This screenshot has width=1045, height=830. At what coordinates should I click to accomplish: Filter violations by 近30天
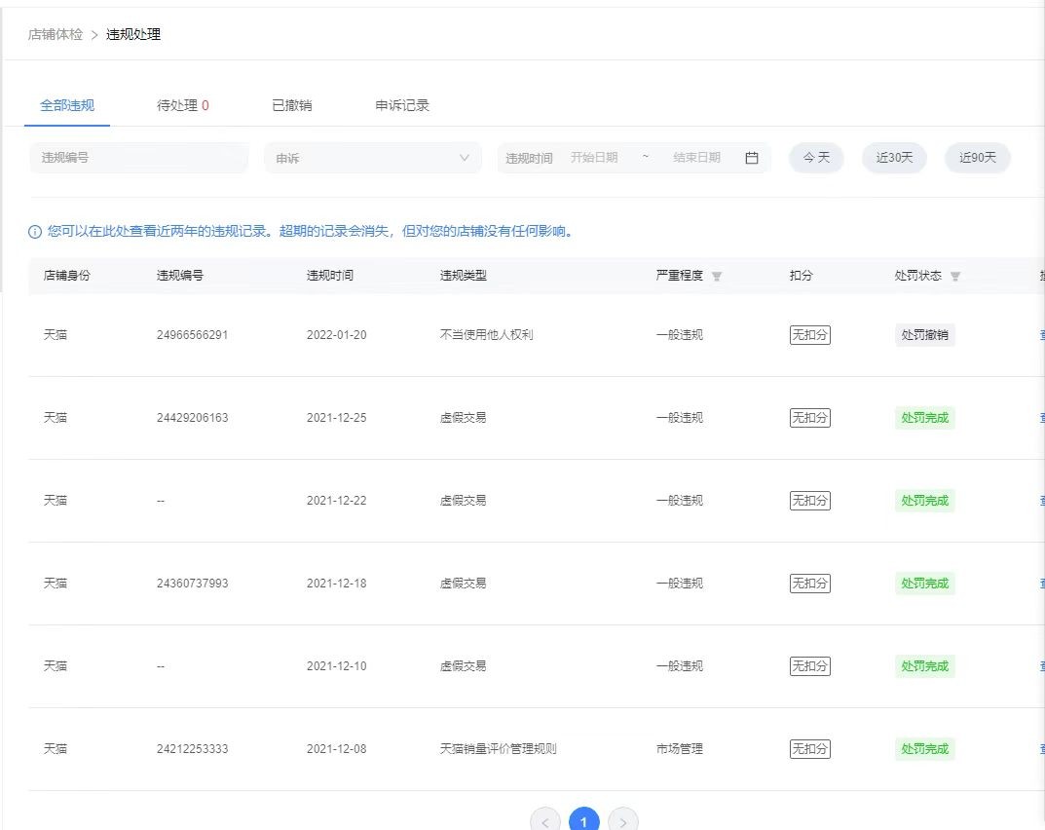point(894,158)
